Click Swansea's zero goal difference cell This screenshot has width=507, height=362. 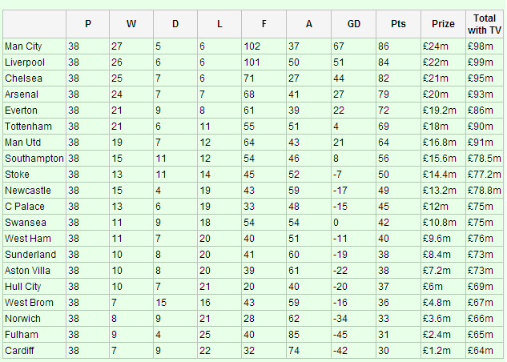(x=353, y=223)
